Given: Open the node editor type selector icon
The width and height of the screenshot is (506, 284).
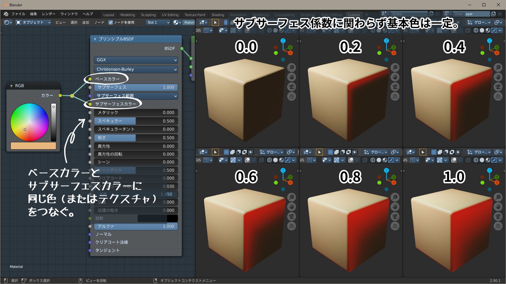Looking at the screenshot, I should (8, 22).
